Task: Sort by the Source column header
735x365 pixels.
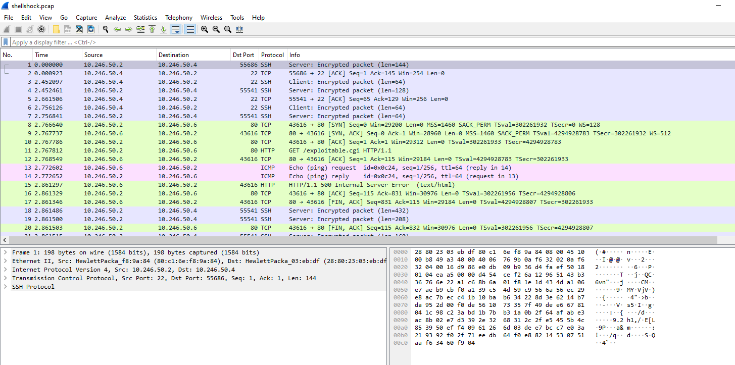Action: 119,55
